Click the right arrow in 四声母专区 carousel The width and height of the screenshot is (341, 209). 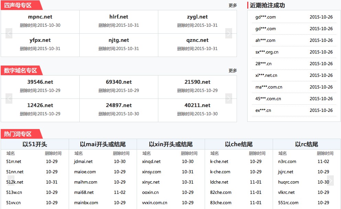coord(228,33)
